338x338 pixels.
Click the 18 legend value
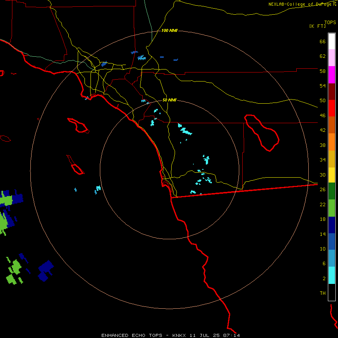tap(323, 219)
